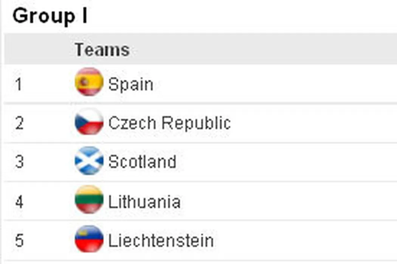The width and height of the screenshot is (397, 264).
Task: Click the Spain flag icon
Action: [x=89, y=82]
